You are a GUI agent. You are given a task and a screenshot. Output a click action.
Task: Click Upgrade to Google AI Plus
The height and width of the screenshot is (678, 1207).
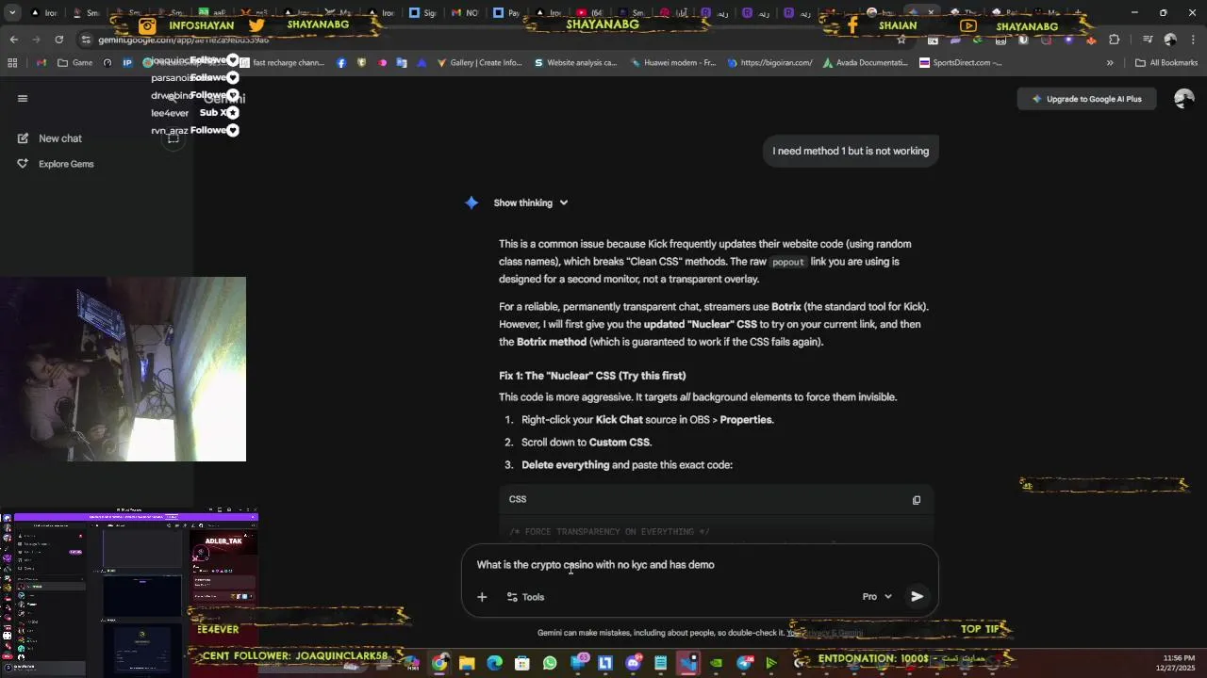pos(1086,99)
